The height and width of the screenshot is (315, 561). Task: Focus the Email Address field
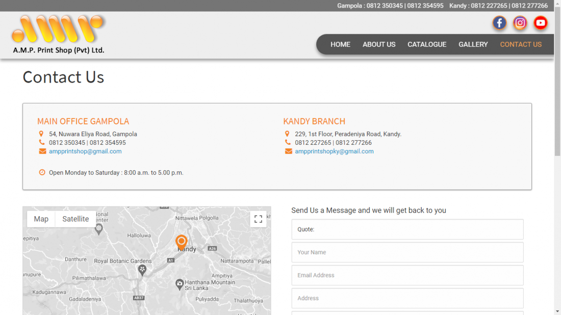[x=407, y=275]
